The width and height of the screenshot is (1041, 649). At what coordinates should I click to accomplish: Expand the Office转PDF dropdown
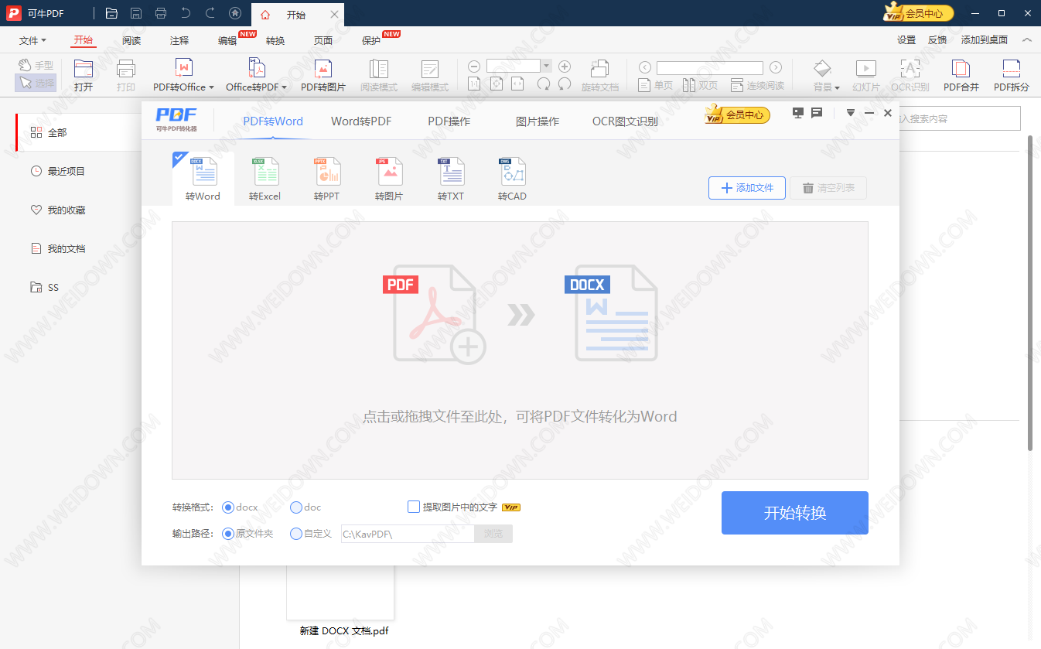[x=284, y=87]
